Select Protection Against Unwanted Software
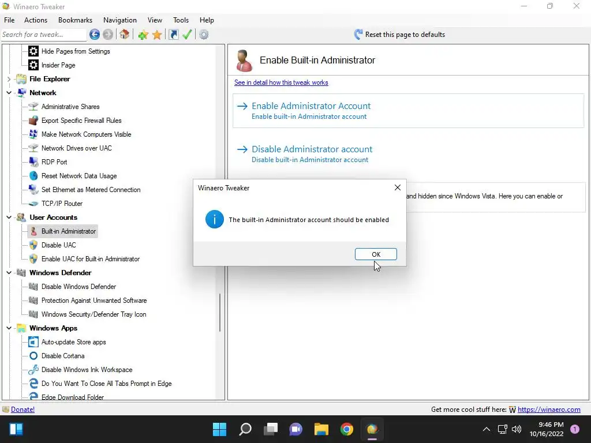591x443 pixels. tap(94, 301)
